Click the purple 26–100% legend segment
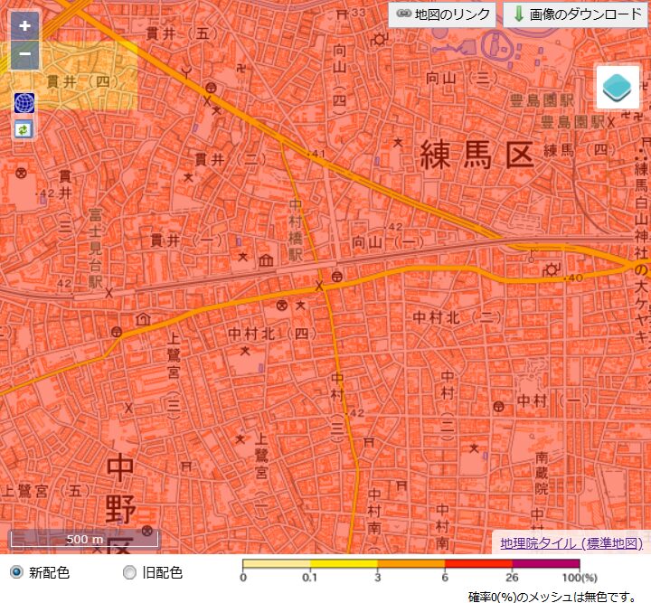The height and width of the screenshot is (603, 651). coord(545,564)
